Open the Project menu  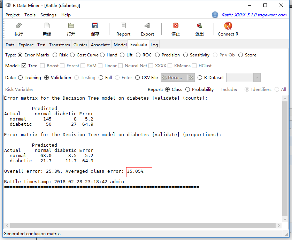click(x=13, y=15)
